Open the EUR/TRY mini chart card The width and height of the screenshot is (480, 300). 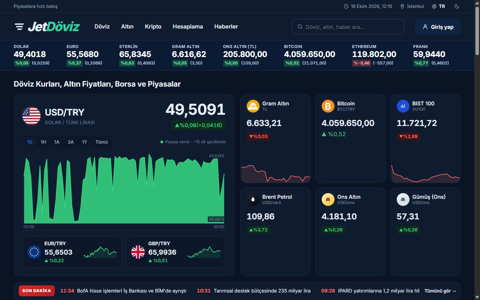click(x=72, y=252)
